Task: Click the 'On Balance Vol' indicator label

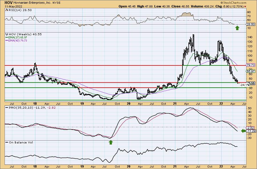Action: (x=21, y=142)
